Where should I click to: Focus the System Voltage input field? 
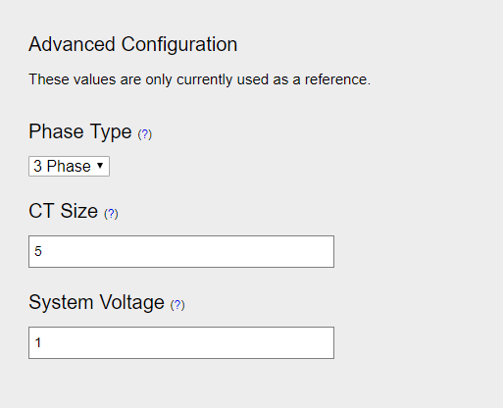[181, 342]
